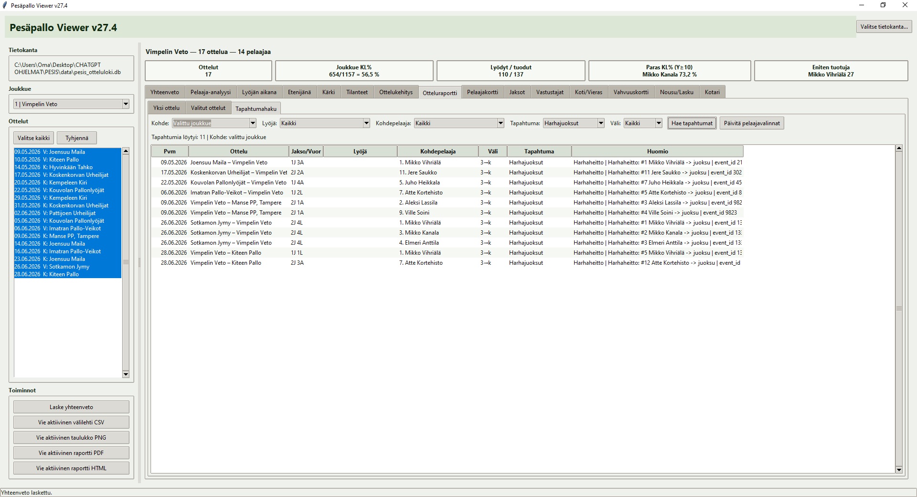Open the Joukkue dropdown showing Vimpelin Veto
This screenshot has width=917, height=497.
(71, 104)
